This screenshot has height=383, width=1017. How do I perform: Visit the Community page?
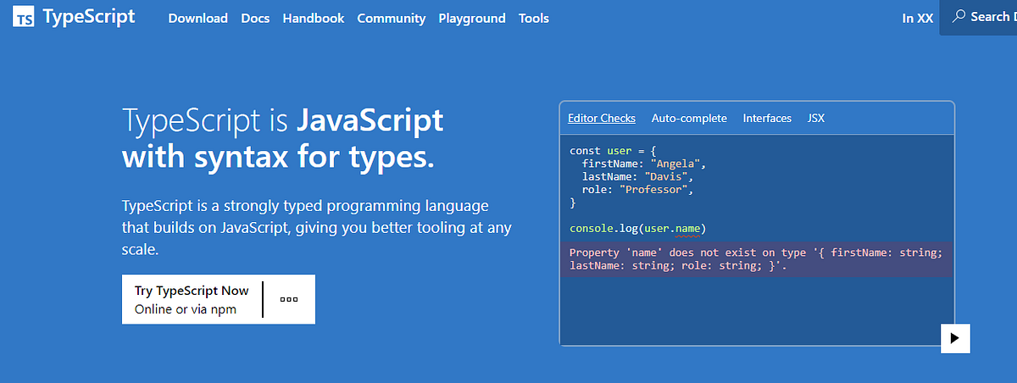pos(391,18)
